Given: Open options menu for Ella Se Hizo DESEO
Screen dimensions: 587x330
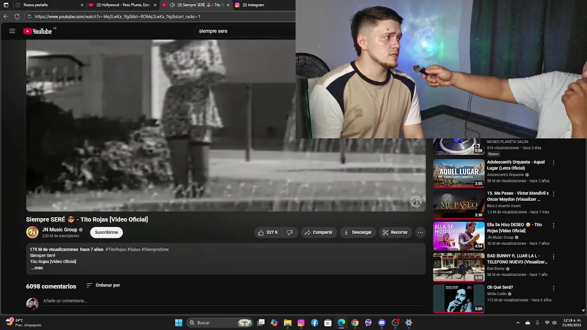Looking at the screenshot, I should 554,225.
